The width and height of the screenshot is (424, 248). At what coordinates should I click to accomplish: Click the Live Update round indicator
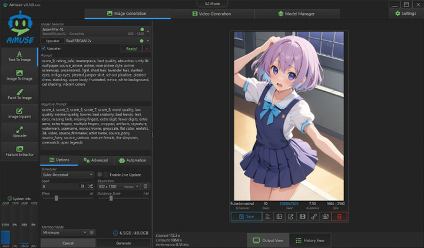click(100, 175)
